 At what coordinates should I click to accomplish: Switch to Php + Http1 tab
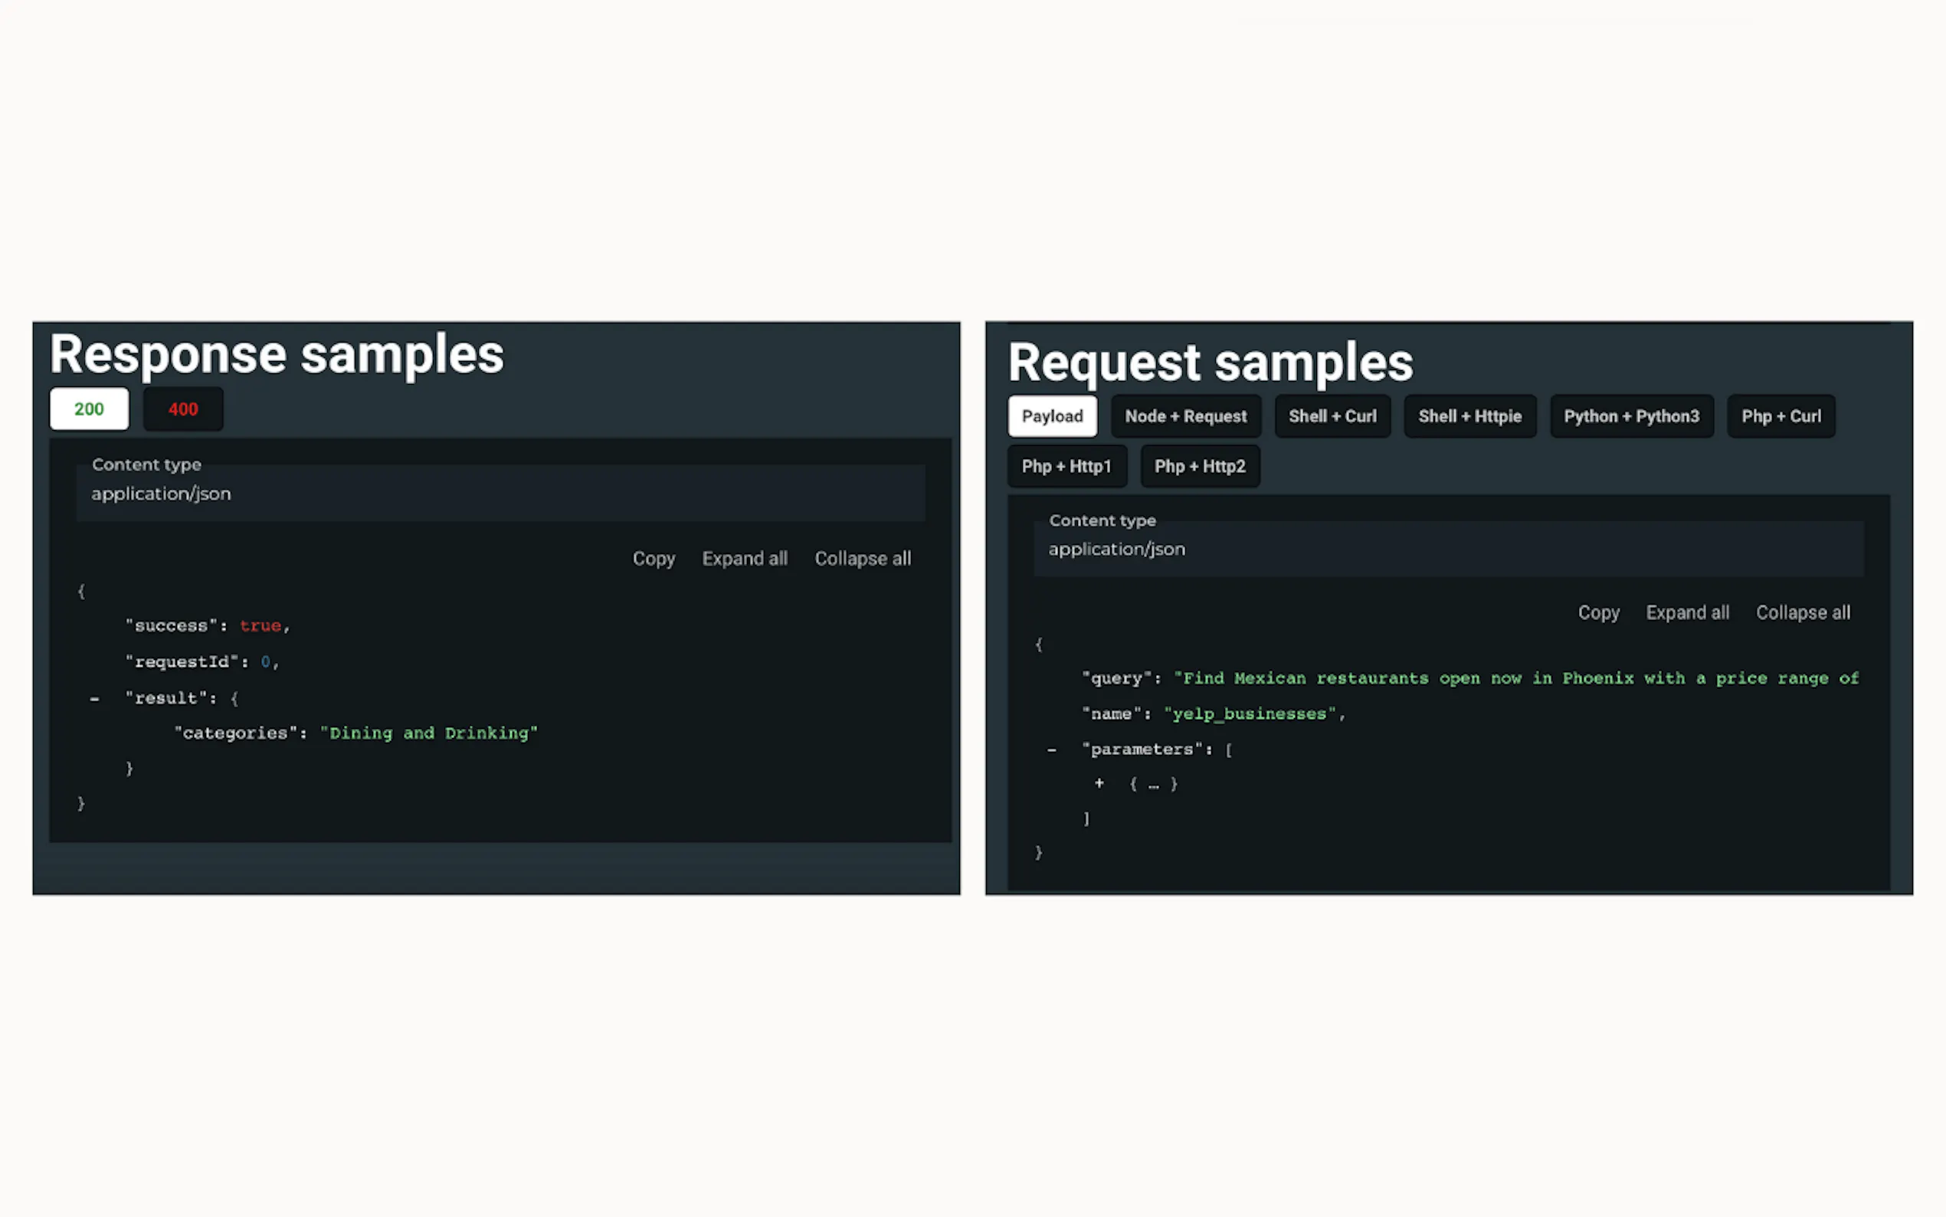[1066, 466]
